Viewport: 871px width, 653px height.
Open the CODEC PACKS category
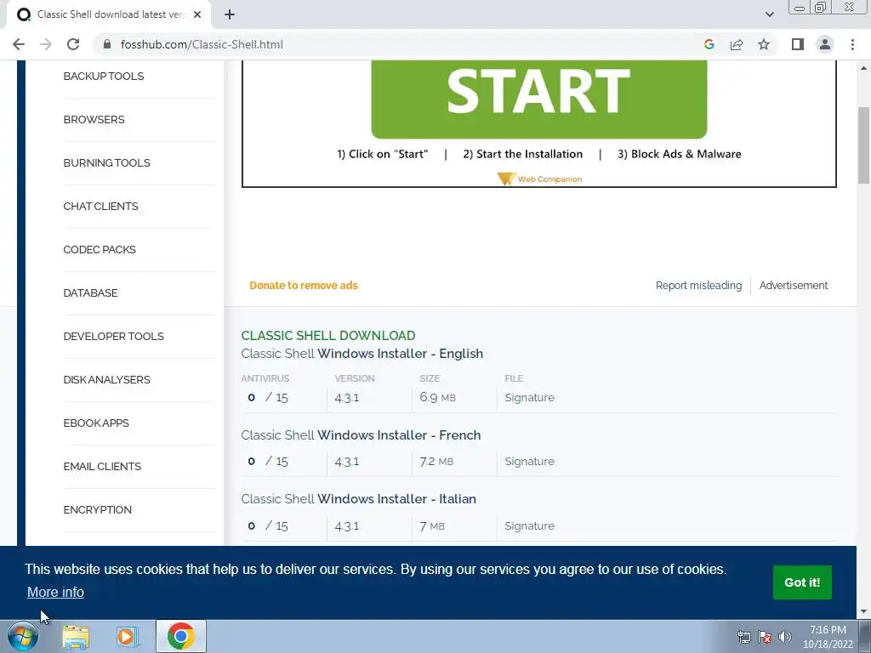[x=100, y=249]
